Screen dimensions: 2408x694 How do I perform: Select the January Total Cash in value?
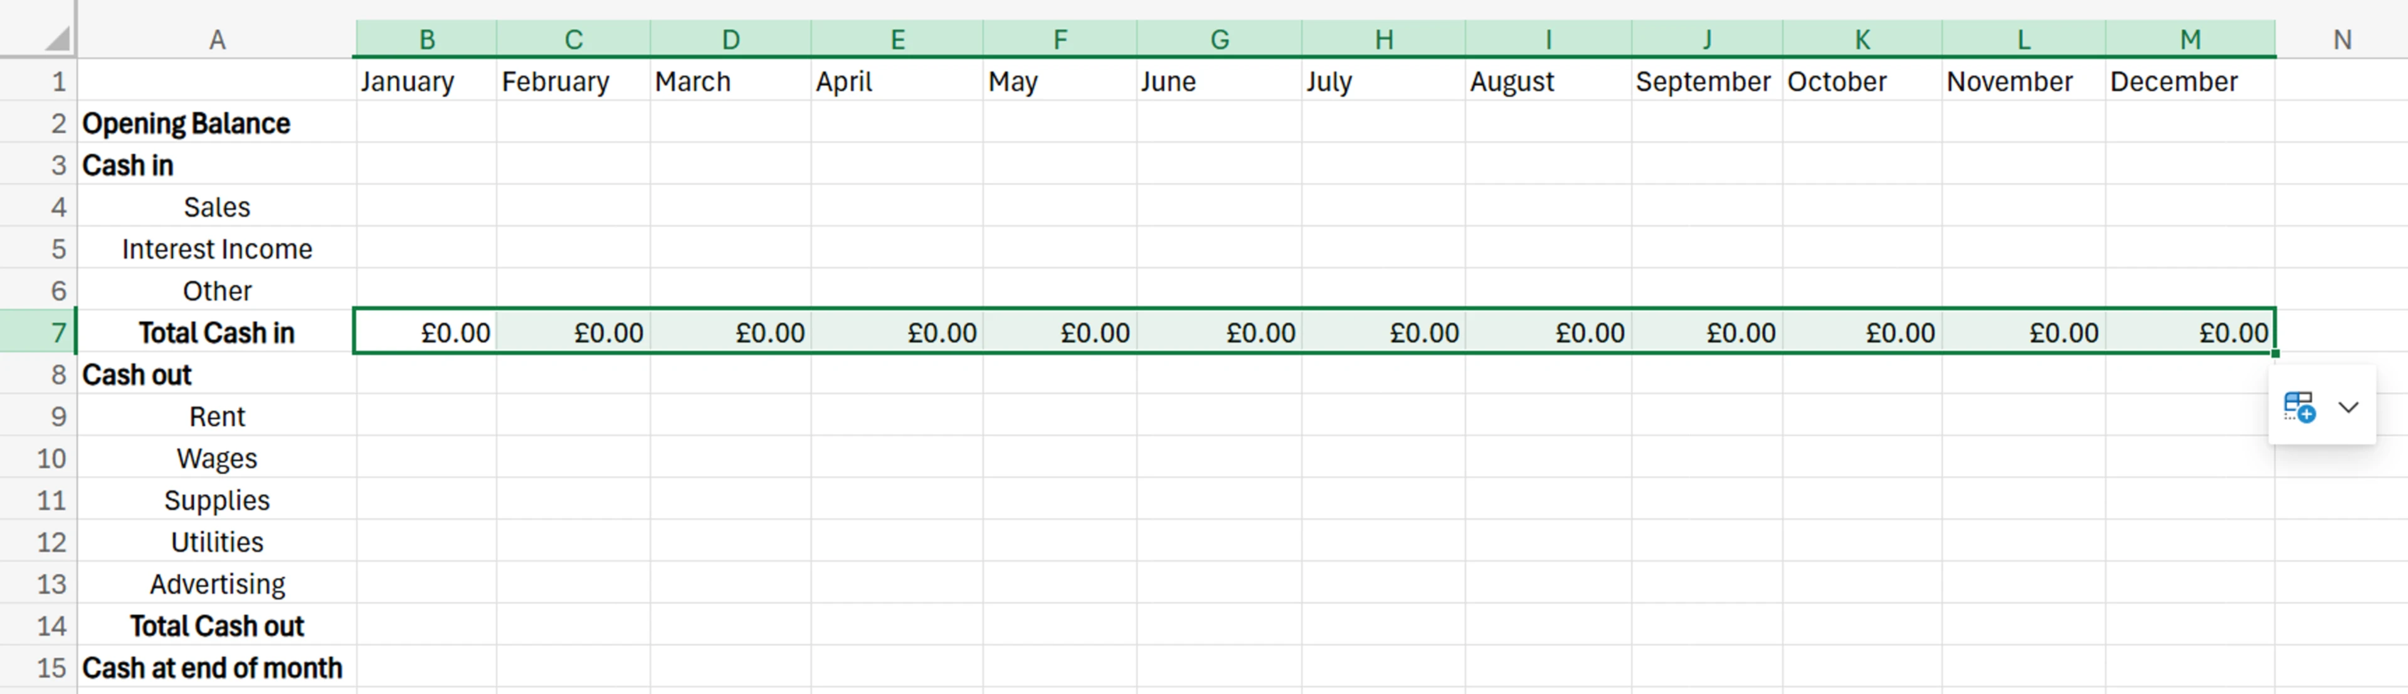pyautogui.click(x=426, y=331)
